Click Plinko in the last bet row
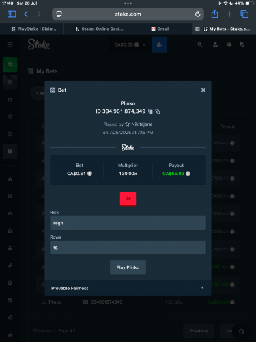Image resolution: width=256 pixels, height=342 pixels. click(x=55, y=302)
